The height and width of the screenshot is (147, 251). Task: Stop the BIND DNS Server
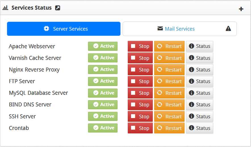click(x=140, y=105)
